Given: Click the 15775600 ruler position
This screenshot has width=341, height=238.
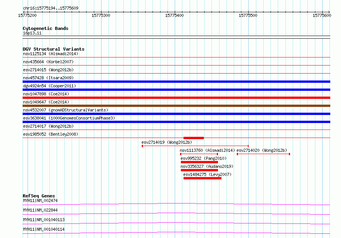Looking at the screenshot, I should tap(322, 15).
